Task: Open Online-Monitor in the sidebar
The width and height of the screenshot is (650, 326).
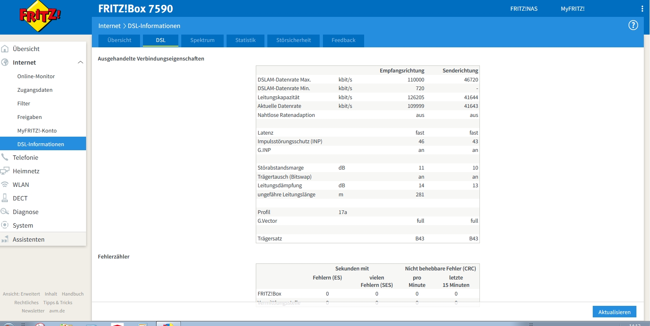Action: pos(36,76)
